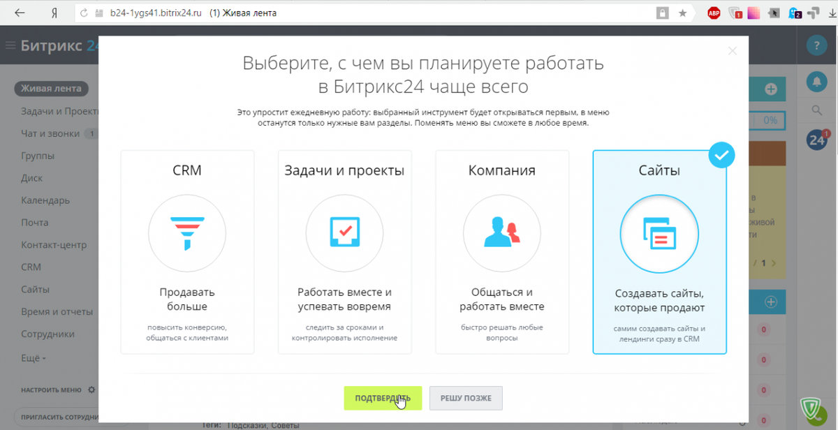The image size is (838, 430).
Task: Open Контакт-центр in sidebar
Action: tap(54, 245)
